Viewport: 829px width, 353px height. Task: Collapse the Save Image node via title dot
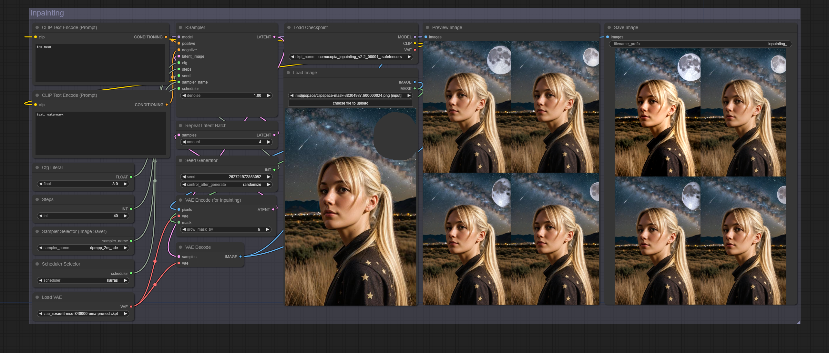pos(609,27)
